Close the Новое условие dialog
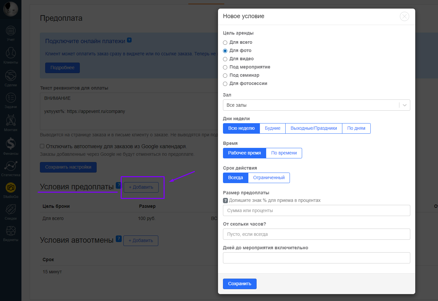438x301 pixels. [x=404, y=16]
